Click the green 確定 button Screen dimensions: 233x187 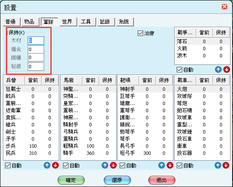click(x=71, y=180)
